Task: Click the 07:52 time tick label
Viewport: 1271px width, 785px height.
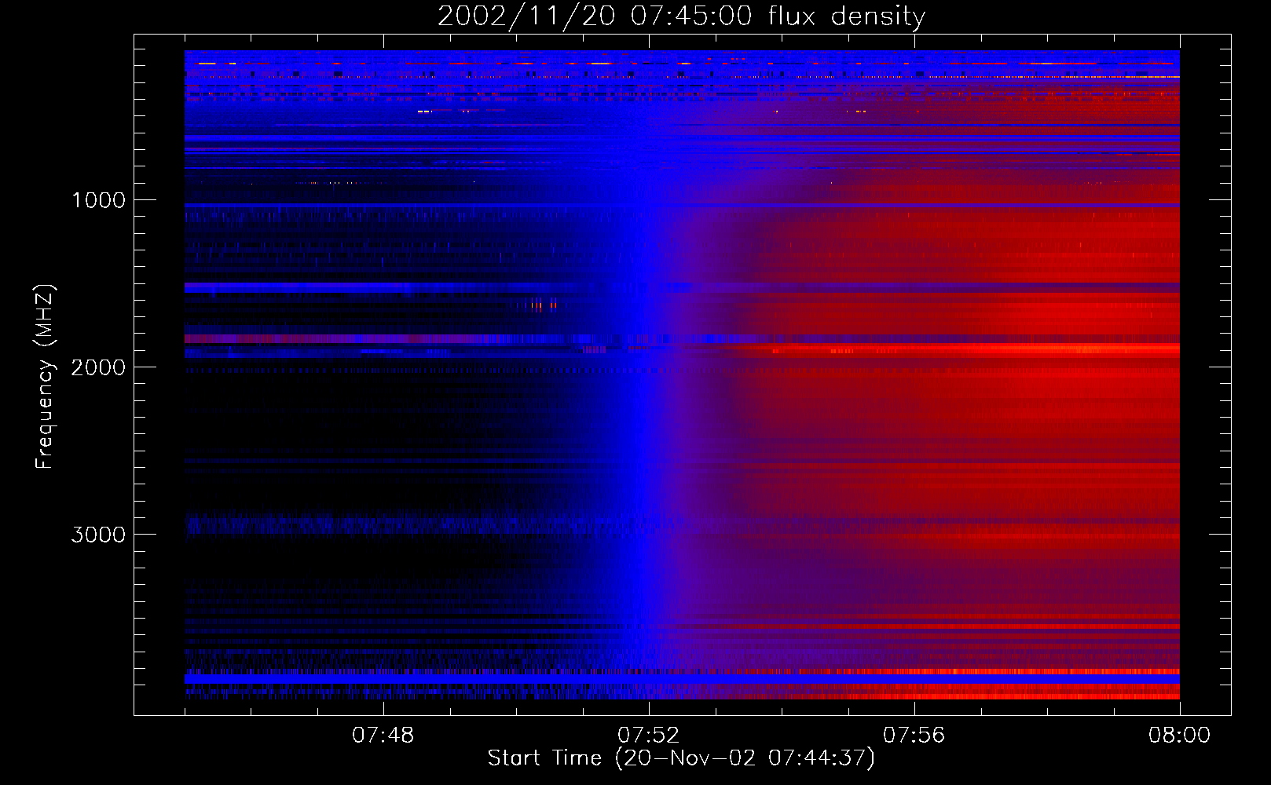Action: coord(648,736)
